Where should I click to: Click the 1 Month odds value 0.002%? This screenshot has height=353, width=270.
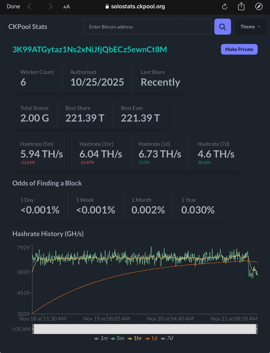coord(148,210)
